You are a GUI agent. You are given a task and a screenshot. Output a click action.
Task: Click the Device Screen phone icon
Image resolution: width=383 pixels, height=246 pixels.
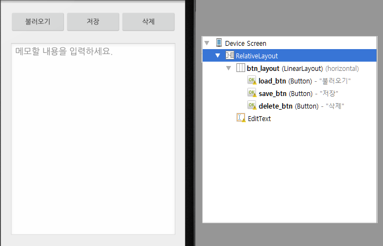coord(219,43)
